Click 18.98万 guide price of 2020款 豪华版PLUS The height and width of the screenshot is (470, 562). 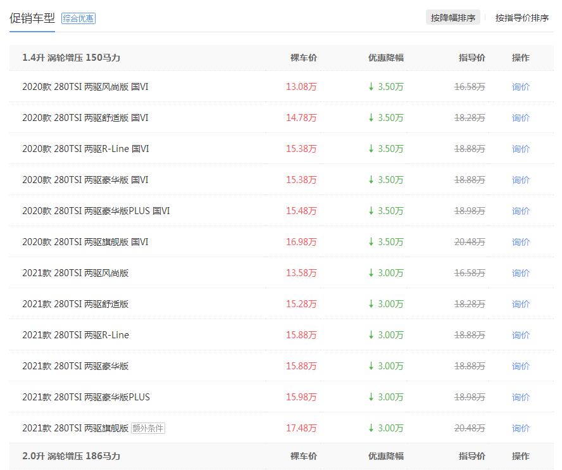pos(470,211)
